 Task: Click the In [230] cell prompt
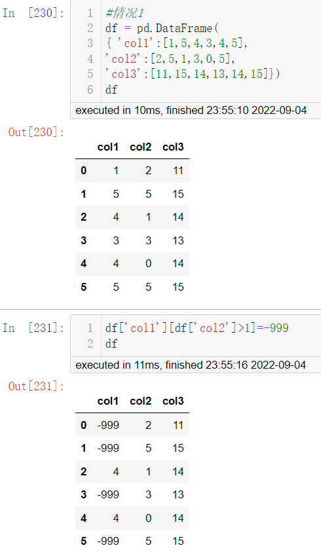tap(33, 13)
